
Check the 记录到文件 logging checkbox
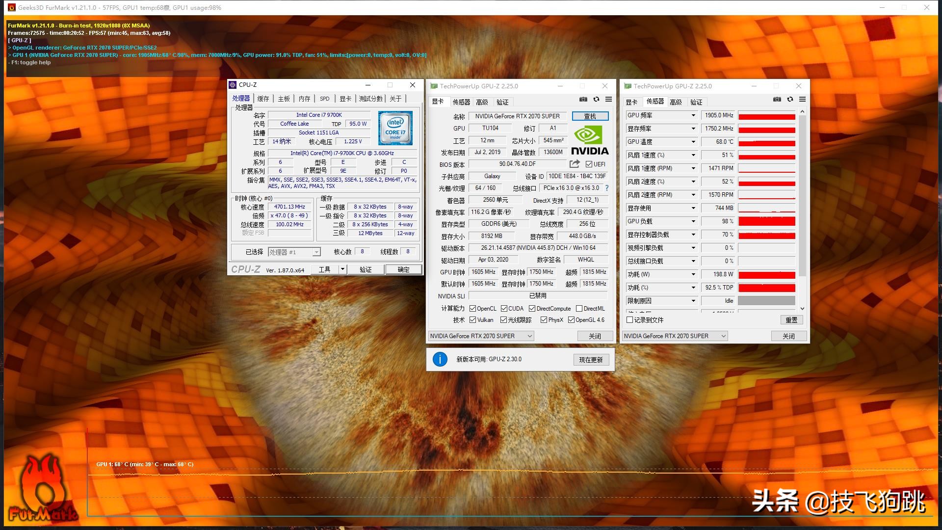pyautogui.click(x=630, y=319)
